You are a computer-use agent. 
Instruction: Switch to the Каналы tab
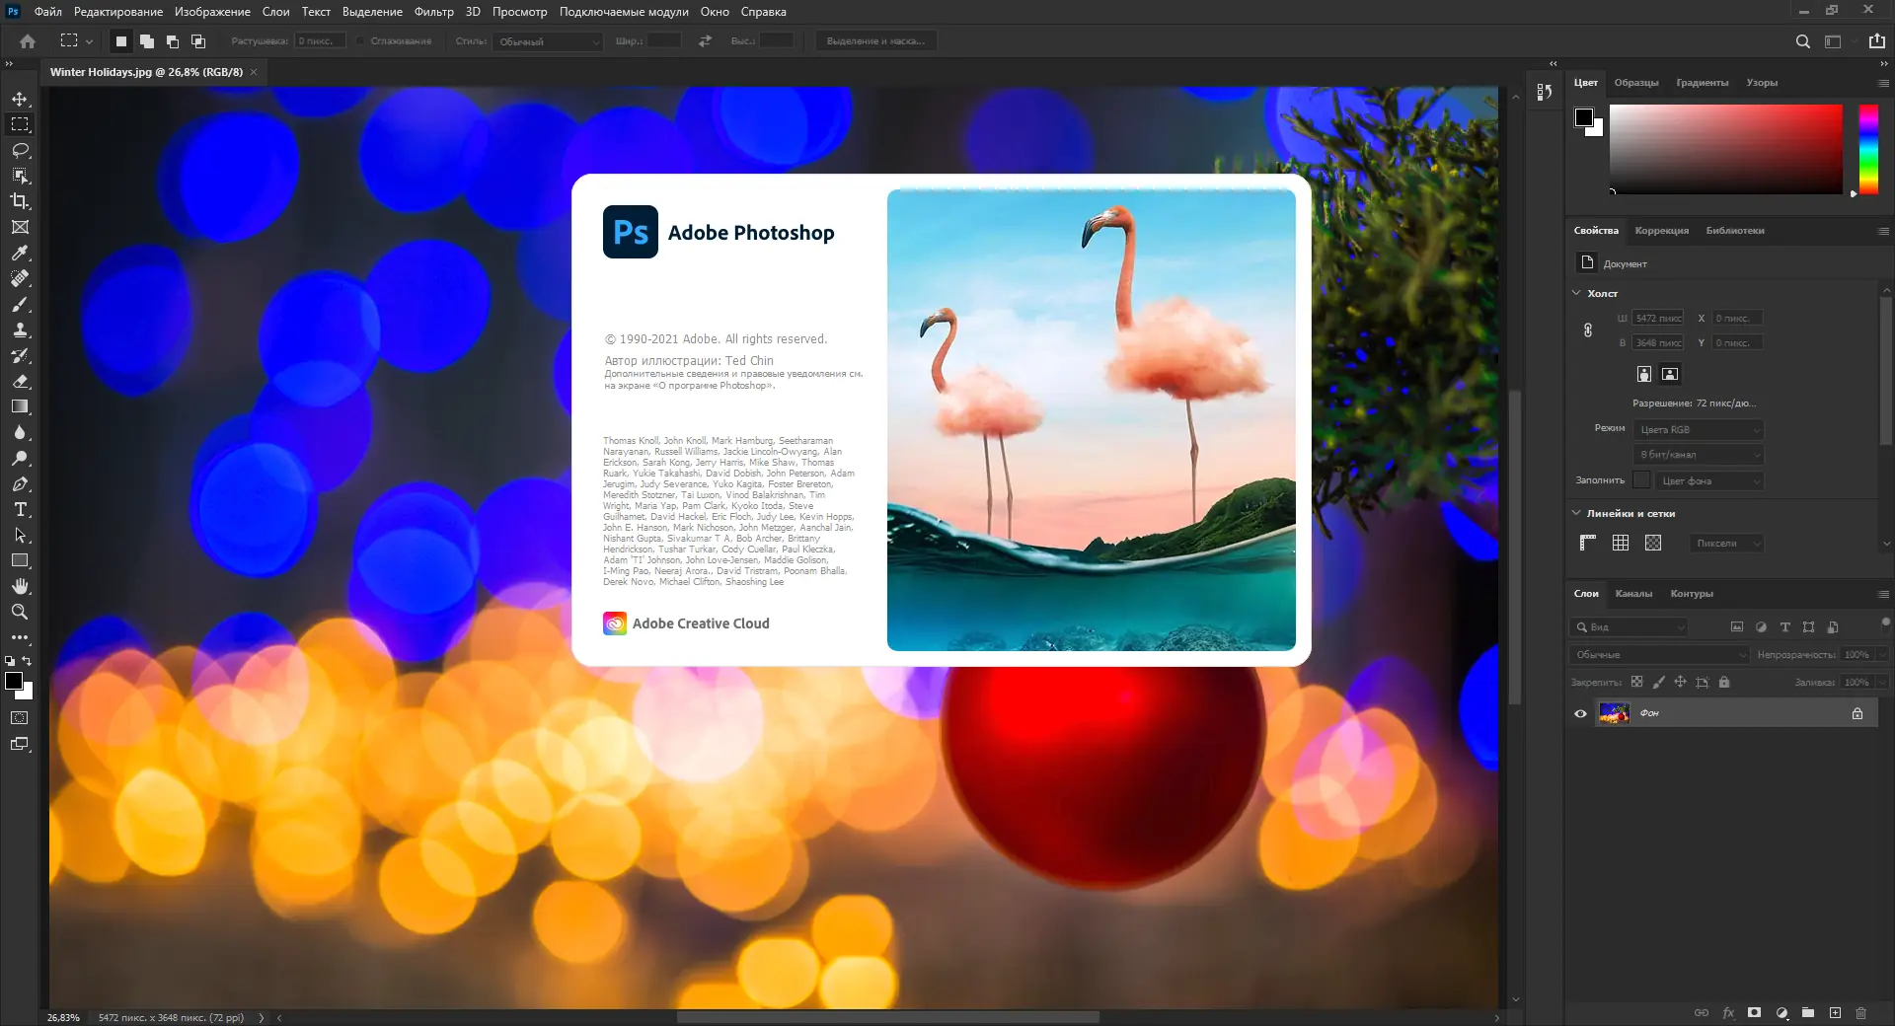tap(1634, 593)
